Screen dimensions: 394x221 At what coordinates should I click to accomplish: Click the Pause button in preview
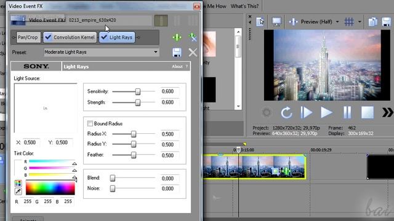[347, 112]
